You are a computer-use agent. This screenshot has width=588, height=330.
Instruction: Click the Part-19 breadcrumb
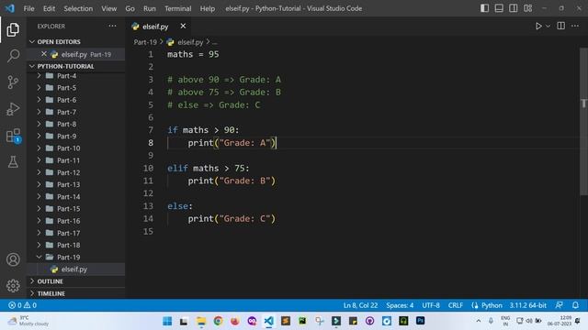(145, 42)
